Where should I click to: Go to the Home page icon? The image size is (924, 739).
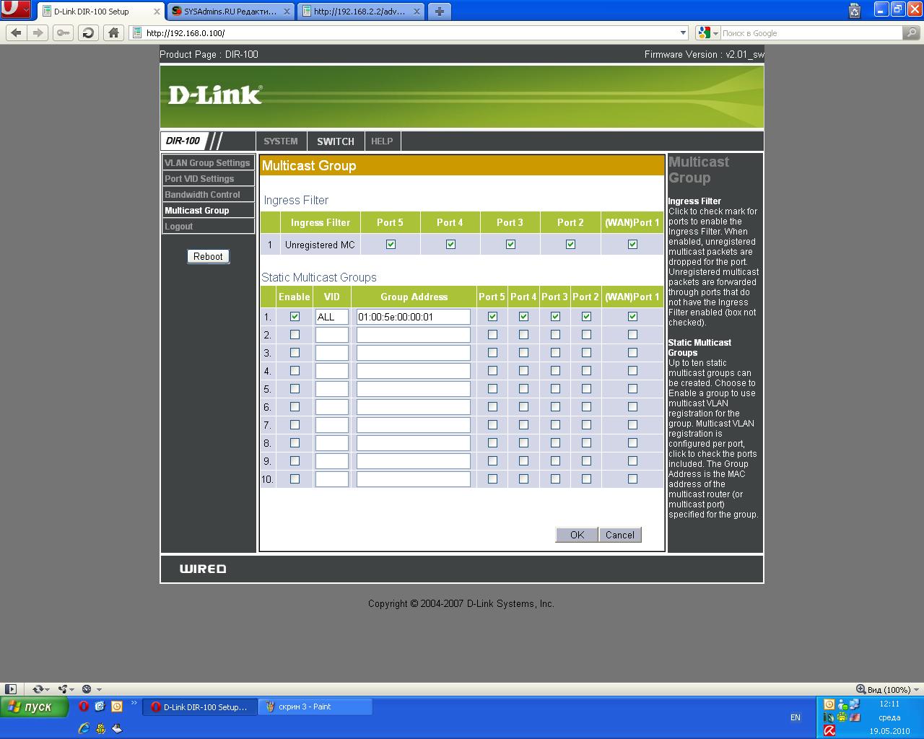point(113,32)
